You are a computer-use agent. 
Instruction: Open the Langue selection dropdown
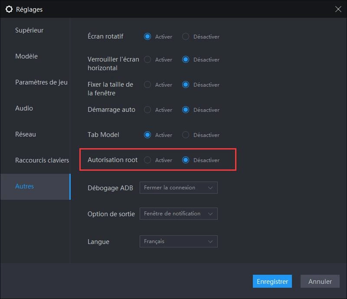tap(178, 241)
